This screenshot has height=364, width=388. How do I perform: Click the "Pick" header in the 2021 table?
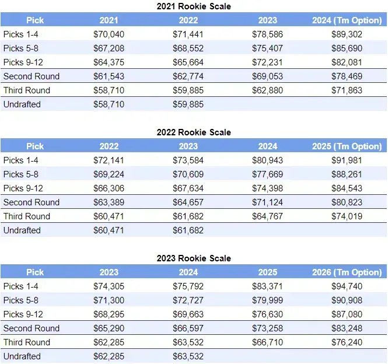pyautogui.click(x=35, y=20)
